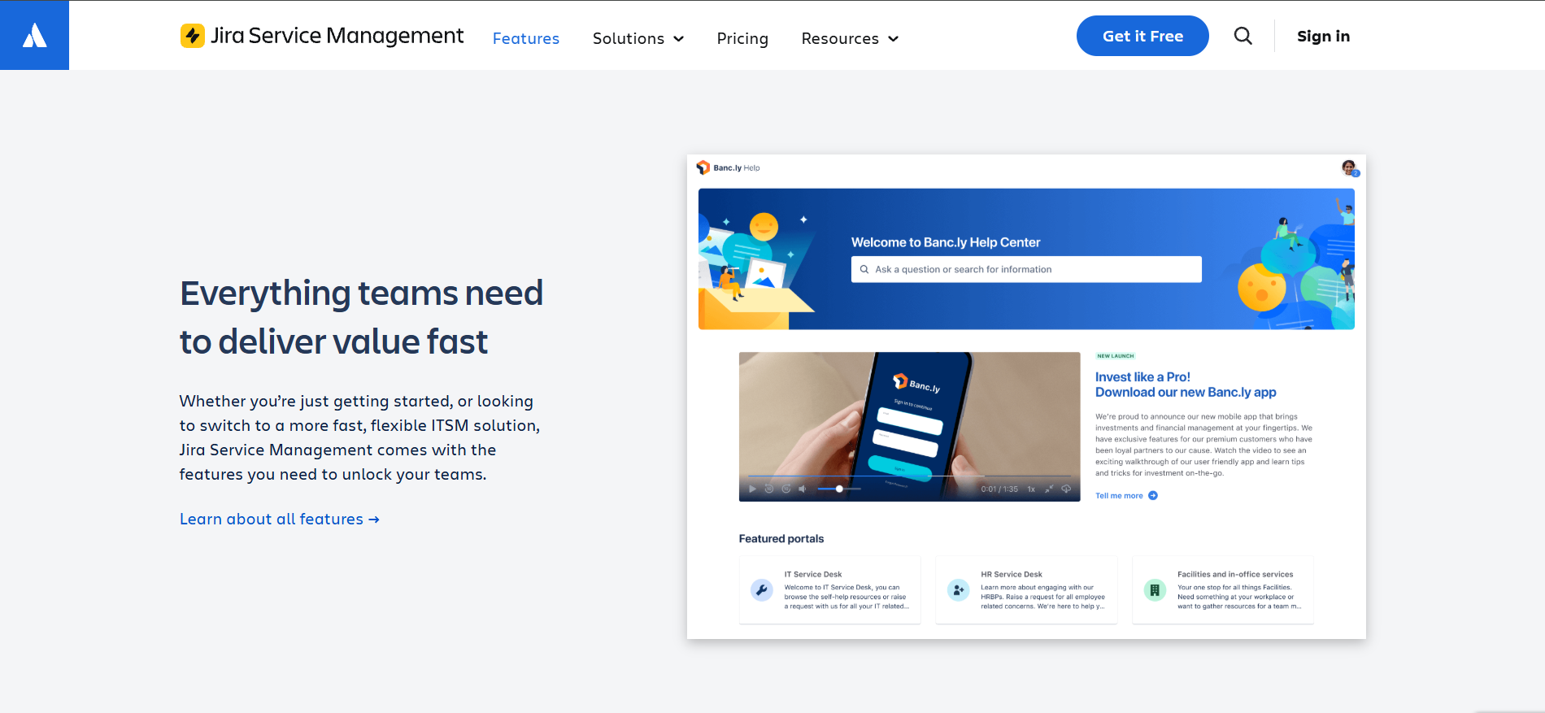
Task: Click the Atlassian logo icon
Action: [34, 35]
